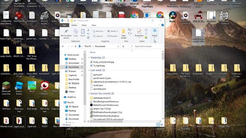The height and width of the screenshot is (138, 246).
Task: Open the Copy to dropdown
Action: [98, 36]
